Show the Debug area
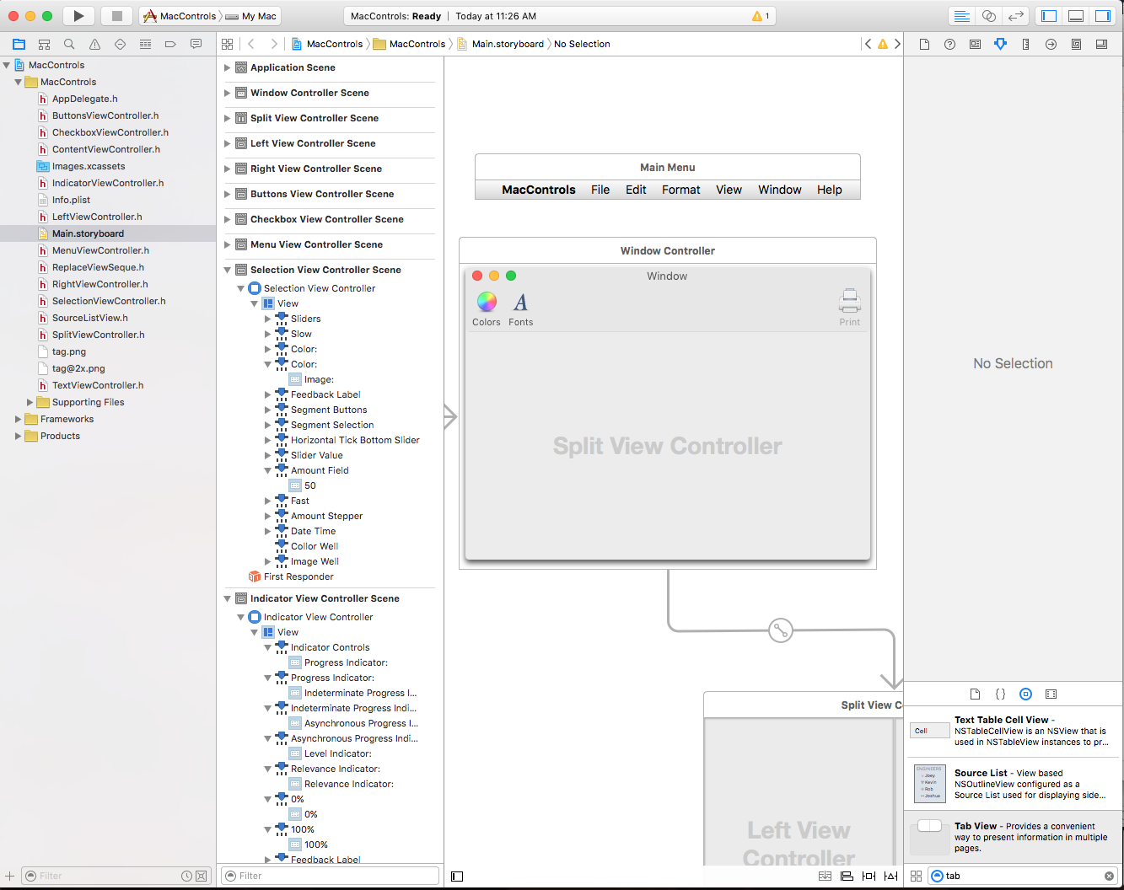 tap(1075, 15)
